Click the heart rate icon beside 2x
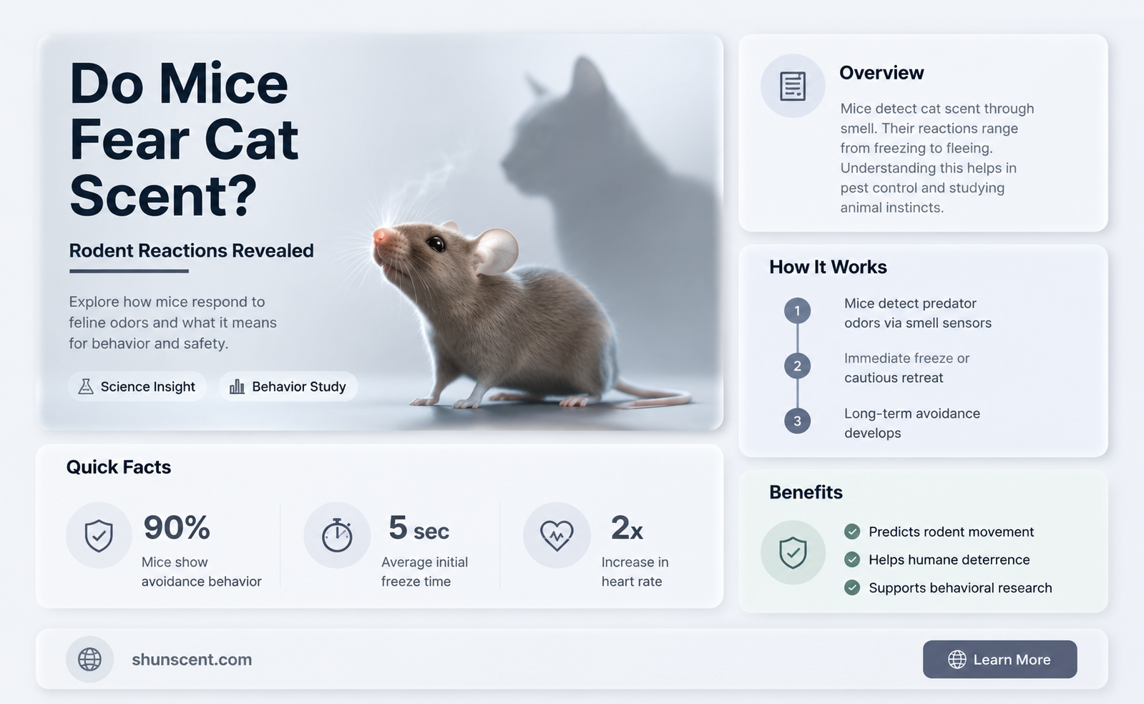 click(x=557, y=535)
